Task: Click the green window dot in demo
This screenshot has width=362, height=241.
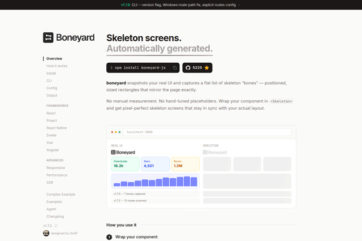Action: point(119,132)
